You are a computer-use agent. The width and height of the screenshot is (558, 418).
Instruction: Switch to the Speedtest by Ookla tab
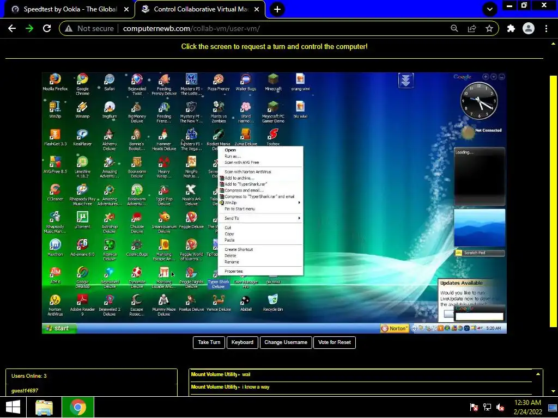click(x=70, y=9)
